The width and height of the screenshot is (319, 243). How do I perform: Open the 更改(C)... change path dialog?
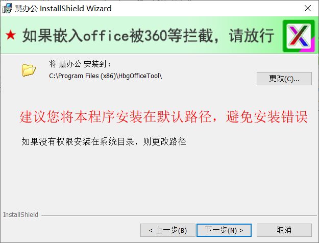[284, 79]
